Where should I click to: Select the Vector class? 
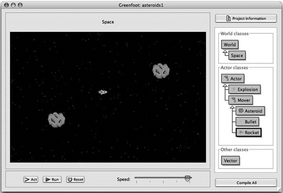click(231, 161)
